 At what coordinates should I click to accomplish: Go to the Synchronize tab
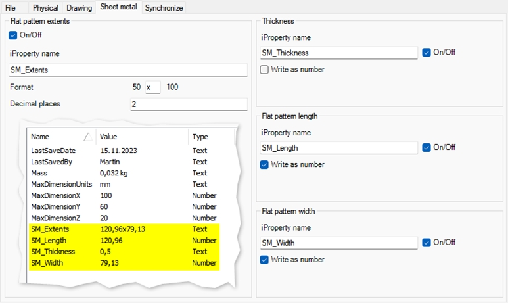164,8
